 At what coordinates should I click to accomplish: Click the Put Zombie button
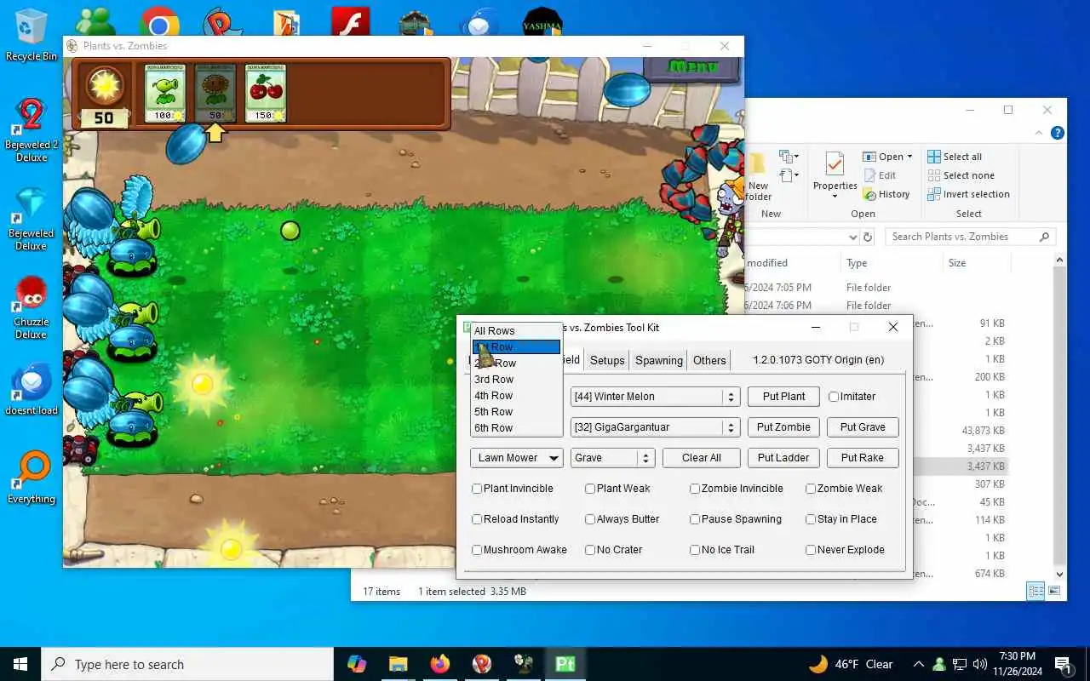click(x=784, y=427)
